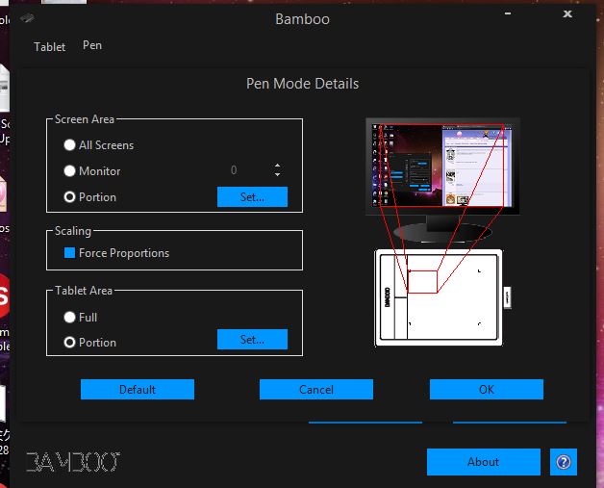
Task: Restore settings with the Default button
Action: (x=138, y=389)
